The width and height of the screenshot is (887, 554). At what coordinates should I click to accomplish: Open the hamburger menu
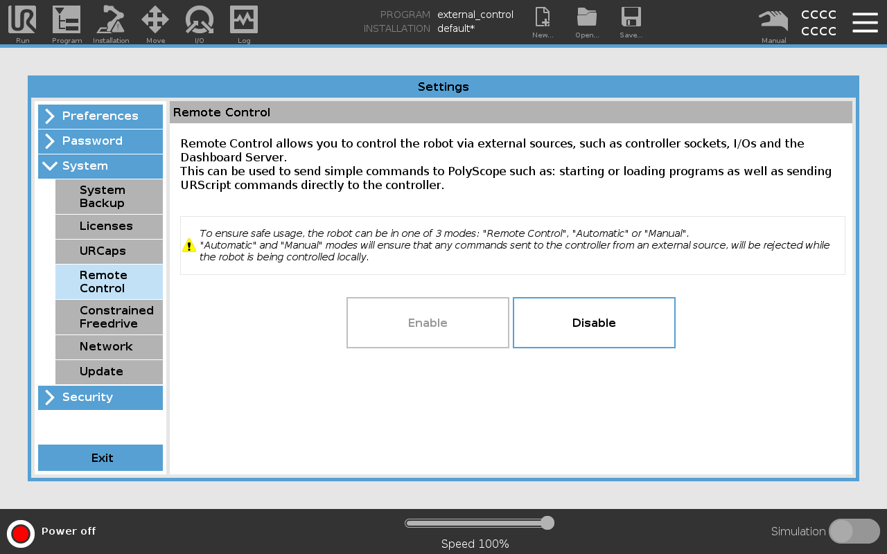click(x=865, y=22)
